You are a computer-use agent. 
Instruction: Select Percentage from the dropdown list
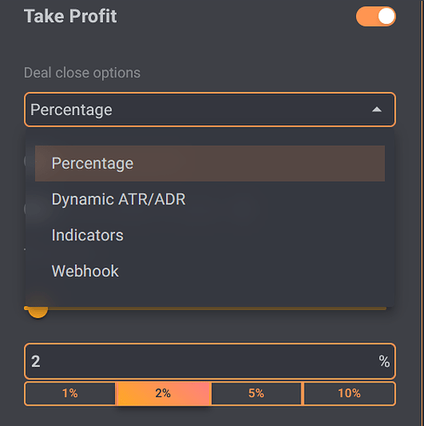pyautogui.click(x=209, y=164)
